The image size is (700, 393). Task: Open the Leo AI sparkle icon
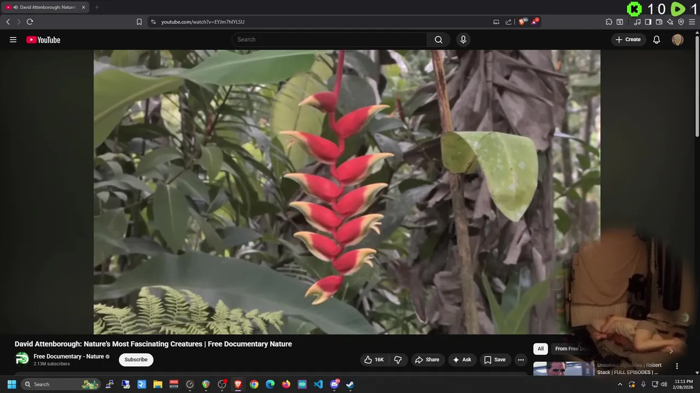tap(670, 22)
